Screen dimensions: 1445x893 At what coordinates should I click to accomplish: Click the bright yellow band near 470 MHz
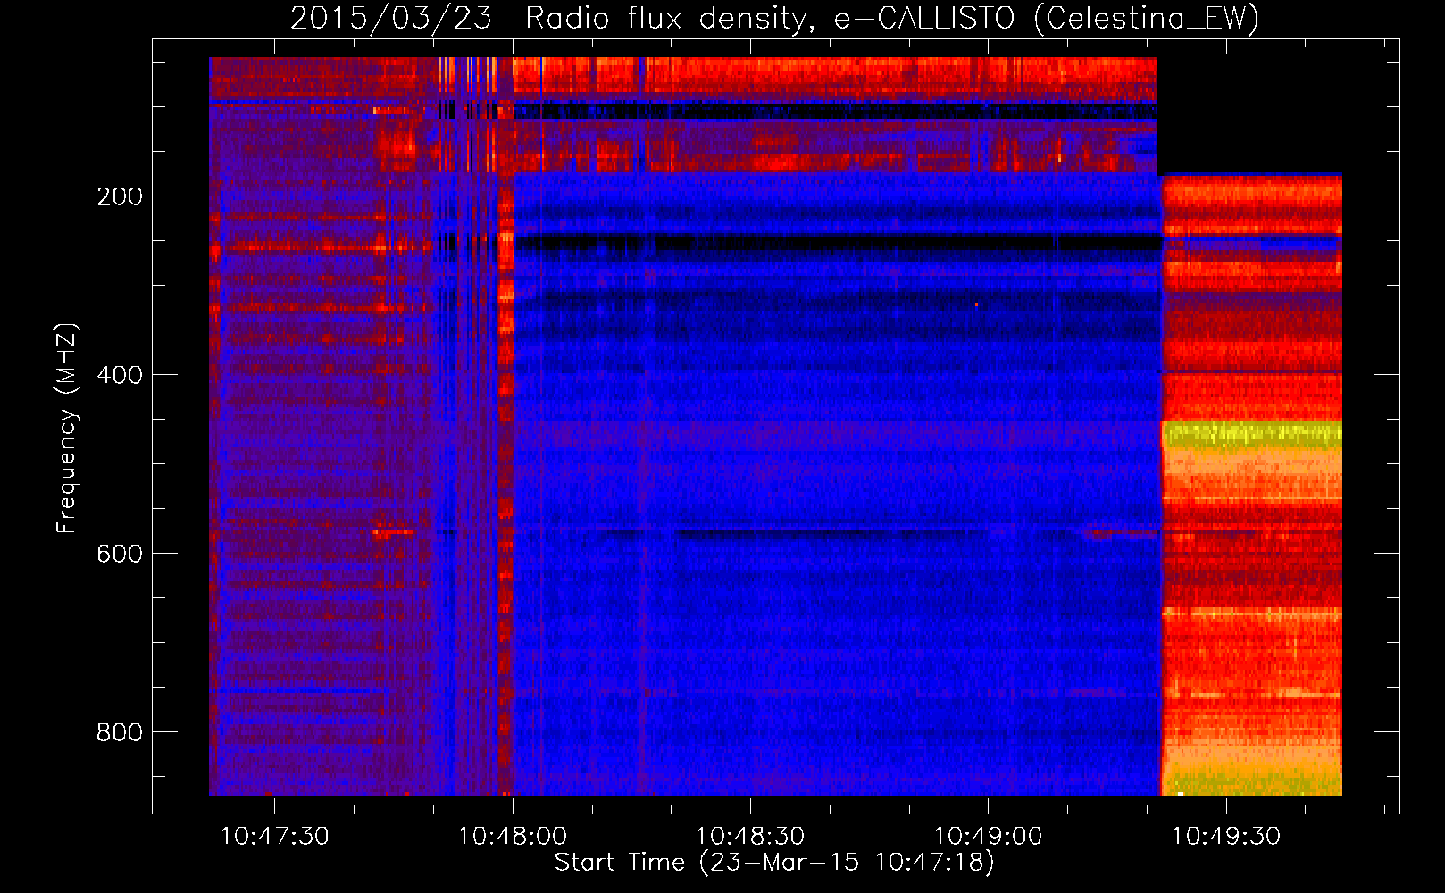point(1252,436)
